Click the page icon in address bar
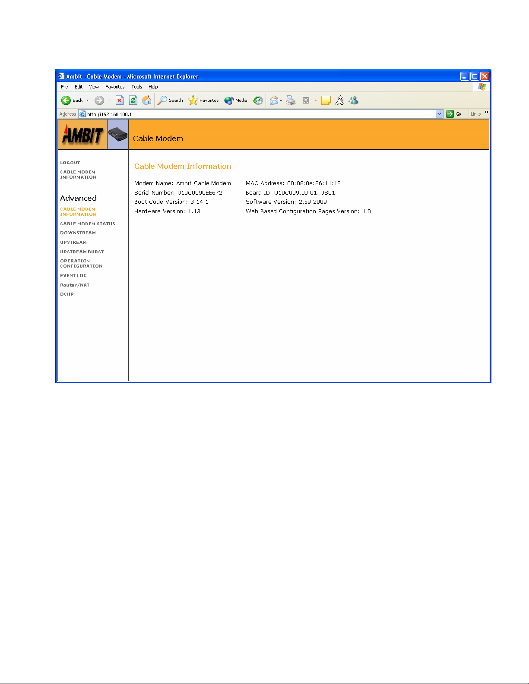529x684 pixels. (x=83, y=114)
